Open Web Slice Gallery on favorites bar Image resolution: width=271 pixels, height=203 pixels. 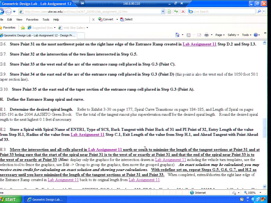tap(73, 27)
